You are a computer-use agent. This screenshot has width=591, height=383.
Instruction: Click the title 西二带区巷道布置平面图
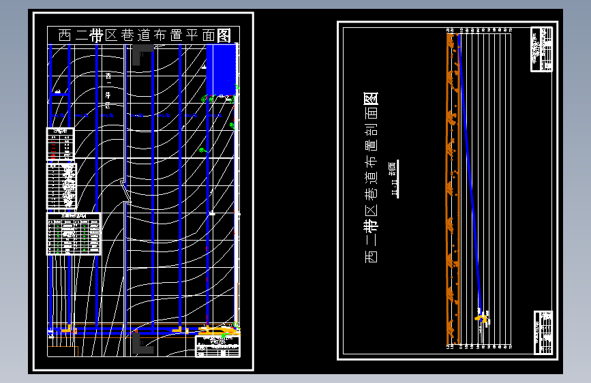(x=144, y=35)
